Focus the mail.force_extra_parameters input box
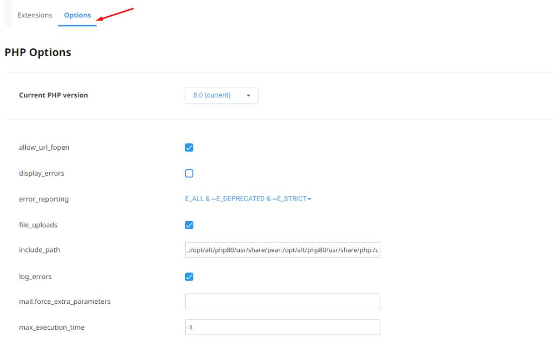The height and width of the screenshot is (339, 554). 282,302
